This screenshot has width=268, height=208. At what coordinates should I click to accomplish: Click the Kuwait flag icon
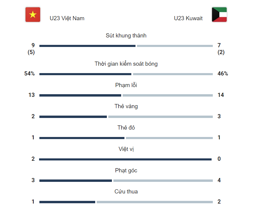tap(219, 15)
